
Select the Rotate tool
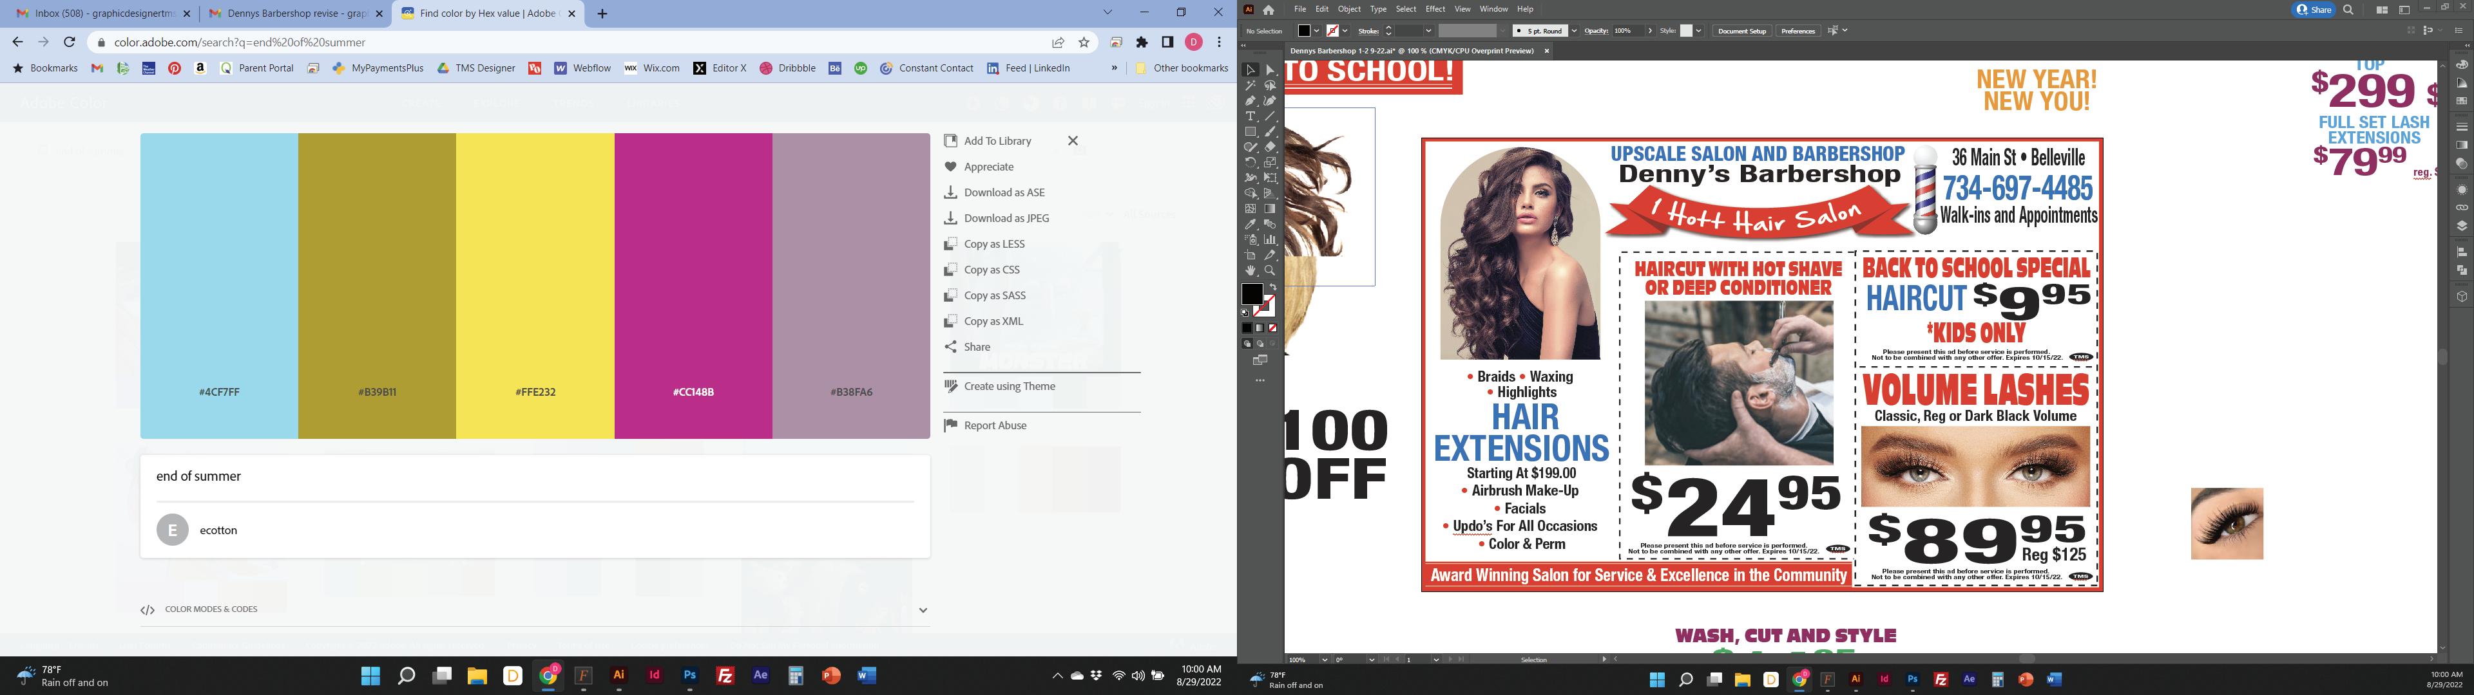click(1251, 162)
